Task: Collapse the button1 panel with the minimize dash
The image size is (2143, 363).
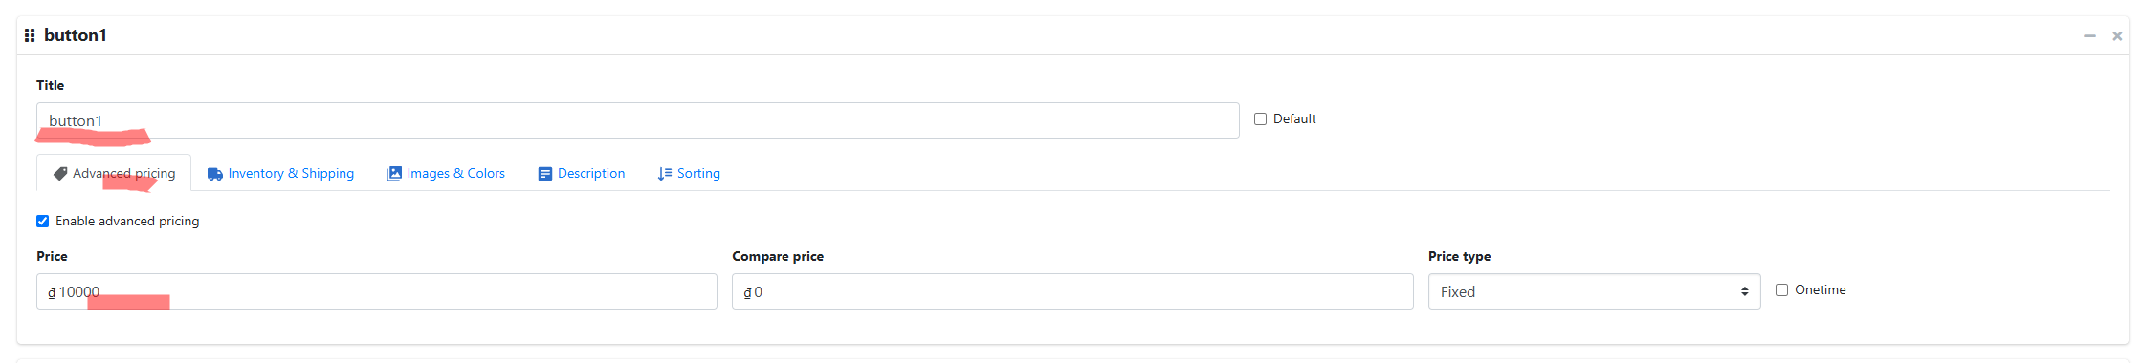Action: click(2089, 36)
